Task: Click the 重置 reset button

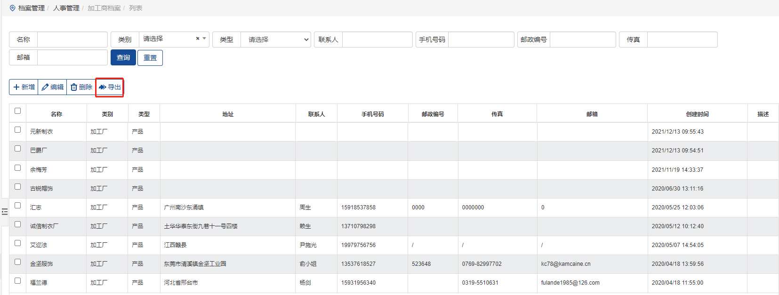Action: click(x=150, y=58)
